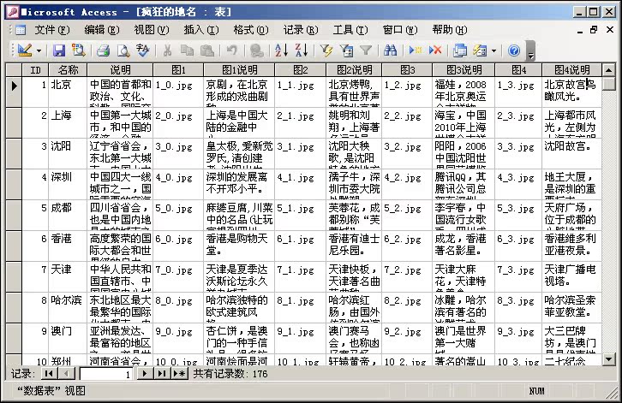The width and height of the screenshot is (622, 403).
Task: Click the Undo arrow icon
Action: pyautogui.click(x=231, y=50)
